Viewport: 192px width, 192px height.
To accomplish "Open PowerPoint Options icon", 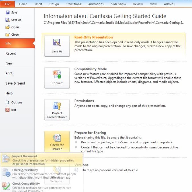I will pyautogui.click(x=8, y=102).
